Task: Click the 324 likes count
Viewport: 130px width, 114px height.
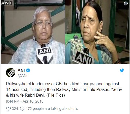Action: point(15,109)
